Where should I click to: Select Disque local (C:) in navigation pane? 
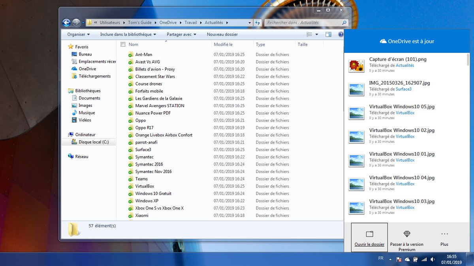[89, 142]
